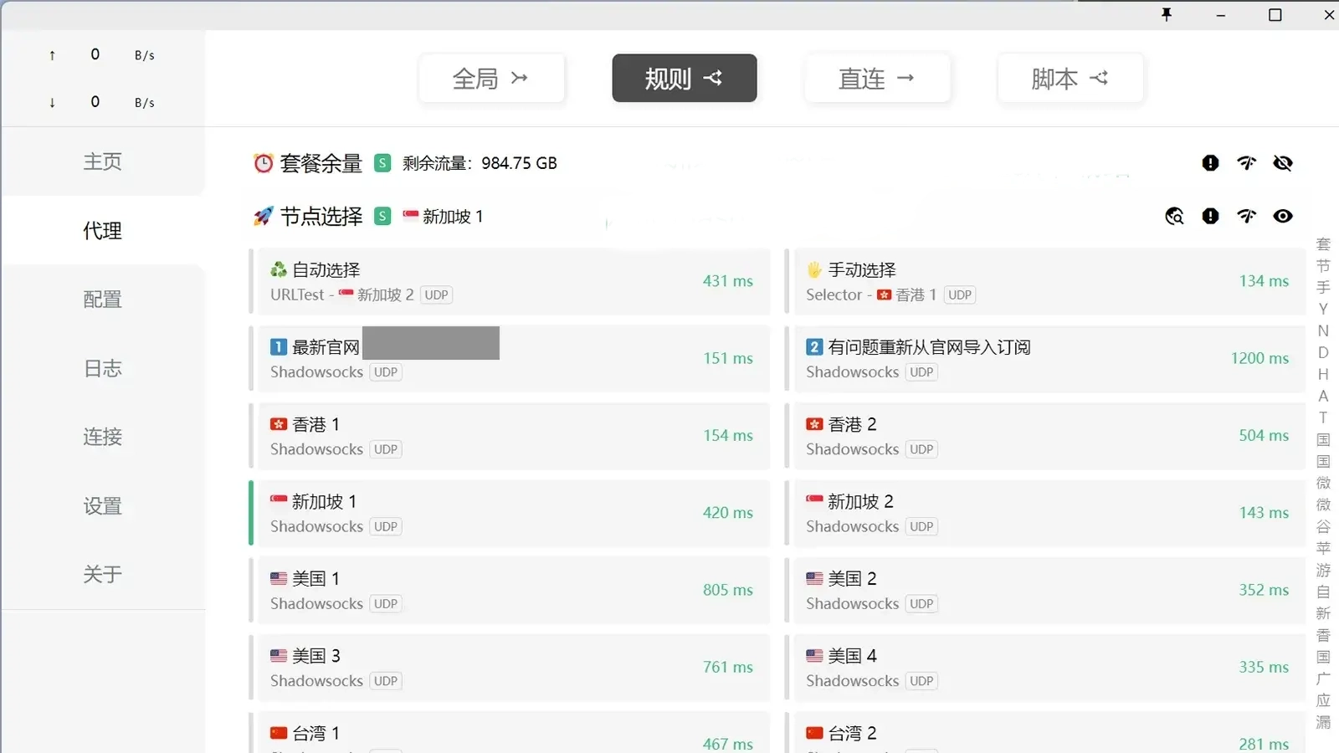Expand the 套餐余量 group title
Viewport: 1339px width, 753px height.
click(x=321, y=163)
